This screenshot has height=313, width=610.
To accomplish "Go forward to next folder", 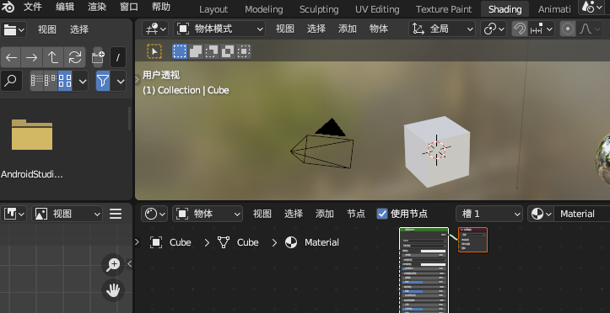I will pyautogui.click(x=32, y=58).
